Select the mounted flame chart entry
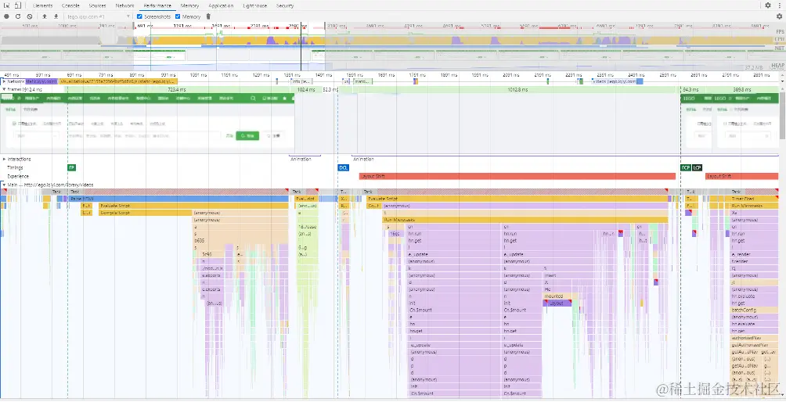 561,296
